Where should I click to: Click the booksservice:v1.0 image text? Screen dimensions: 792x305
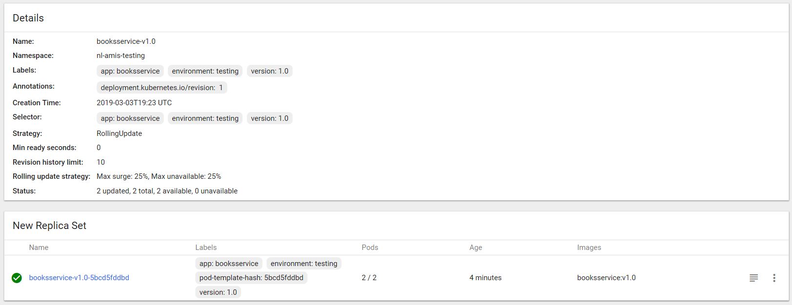click(606, 278)
